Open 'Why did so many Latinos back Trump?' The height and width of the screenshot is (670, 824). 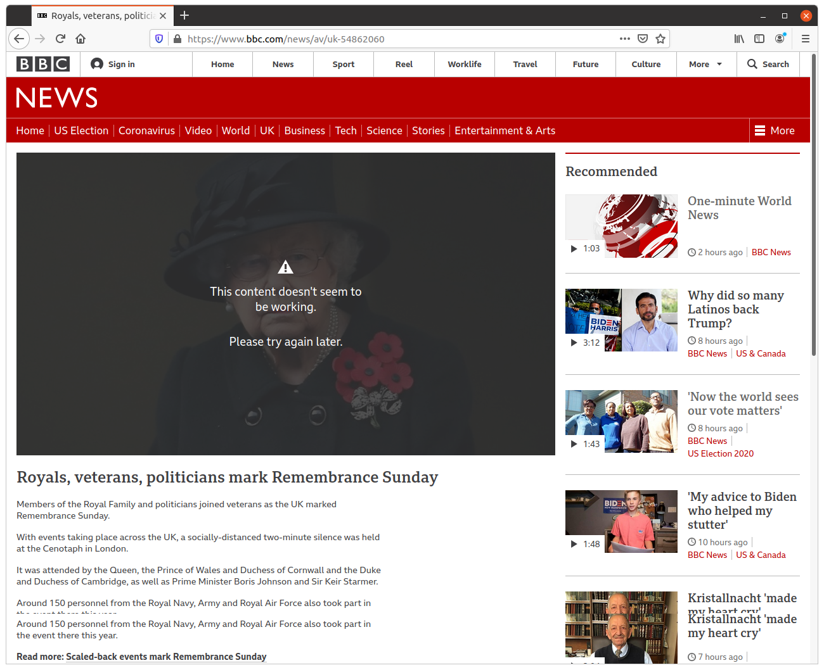click(x=736, y=309)
